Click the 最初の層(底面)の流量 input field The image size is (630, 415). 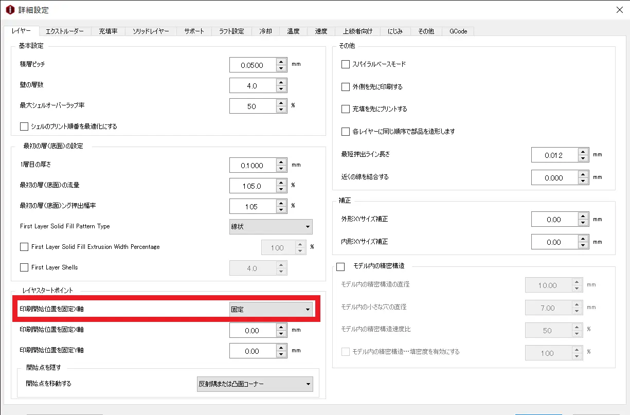point(252,186)
